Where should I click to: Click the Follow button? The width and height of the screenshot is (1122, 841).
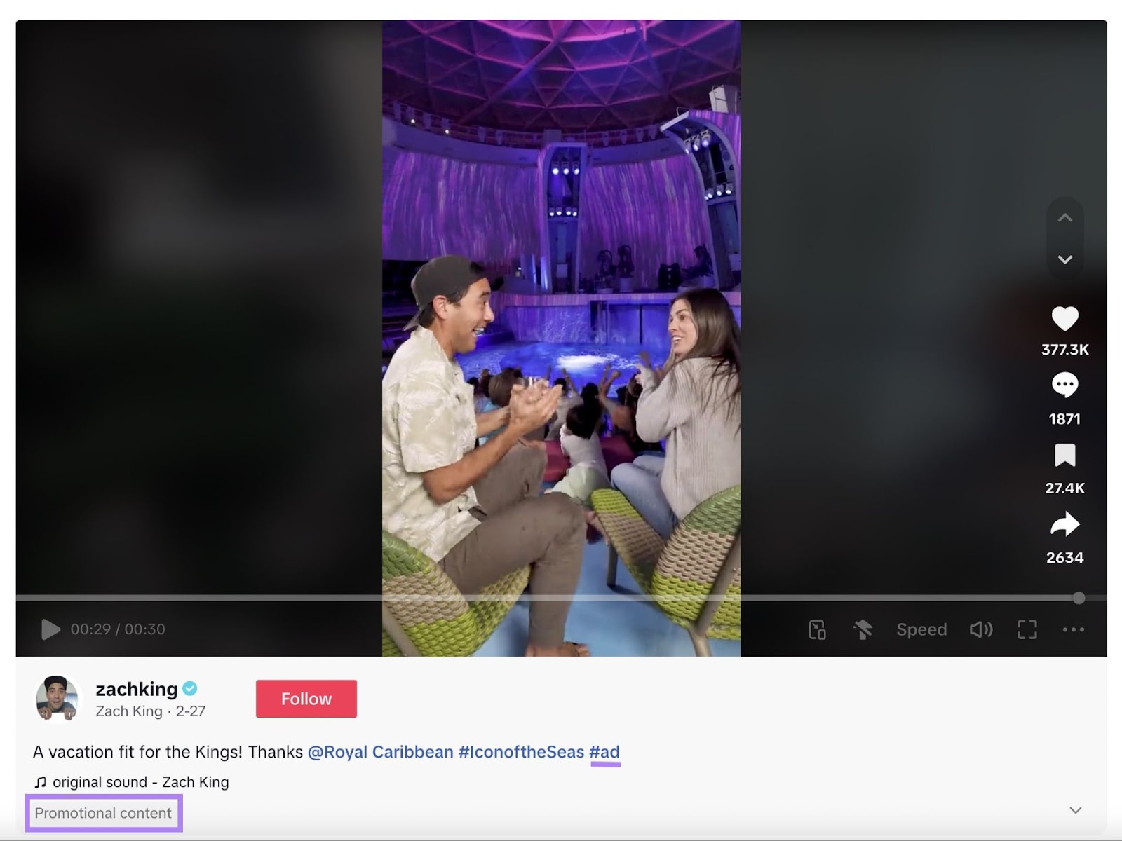306,698
